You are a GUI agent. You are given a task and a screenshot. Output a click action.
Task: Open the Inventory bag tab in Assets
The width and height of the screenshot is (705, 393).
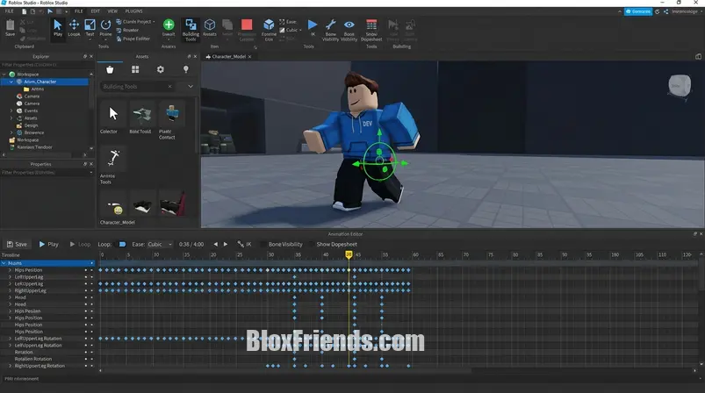click(x=110, y=69)
